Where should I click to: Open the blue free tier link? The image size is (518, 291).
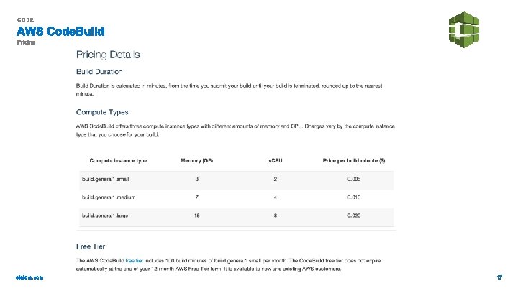point(135,259)
